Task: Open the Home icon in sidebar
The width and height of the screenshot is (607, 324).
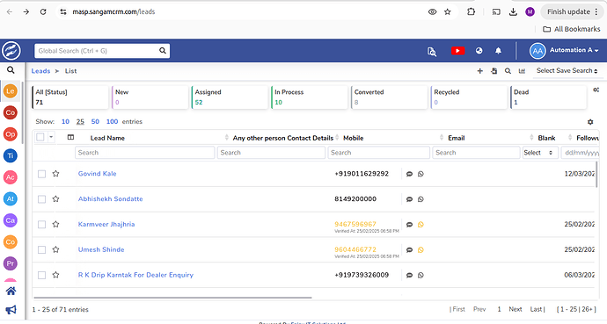Action: click(x=11, y=291)
